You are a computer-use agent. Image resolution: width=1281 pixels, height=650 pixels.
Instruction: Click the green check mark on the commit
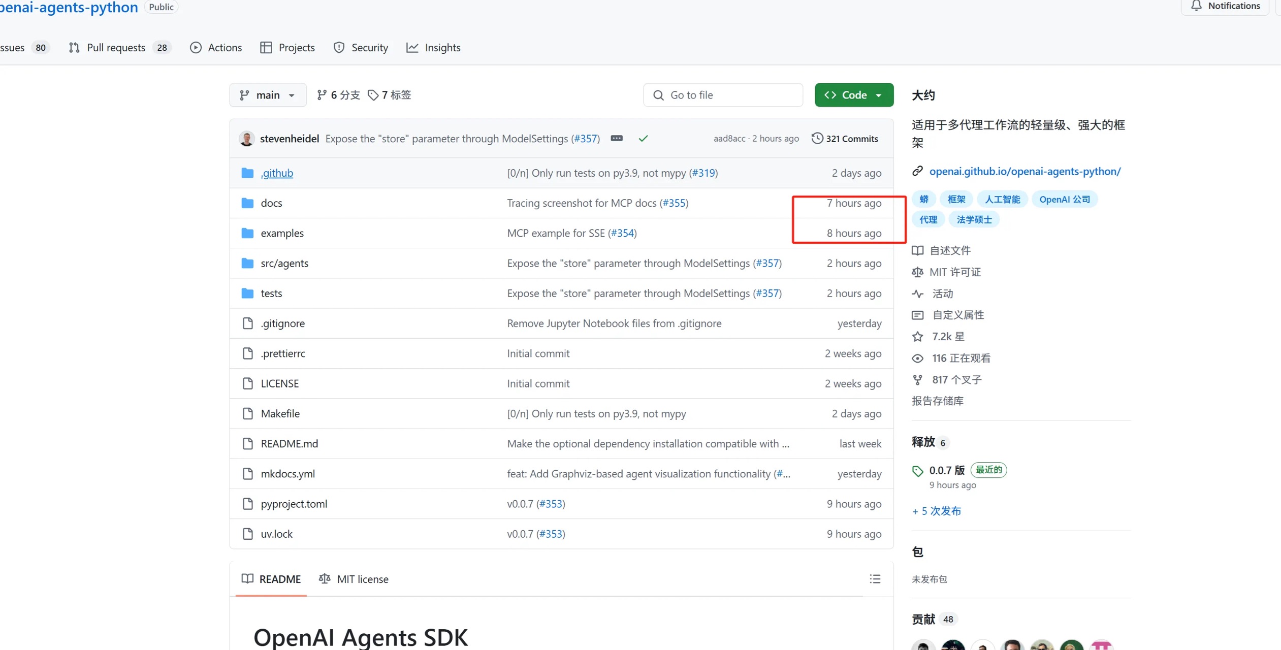pos(643,138)
